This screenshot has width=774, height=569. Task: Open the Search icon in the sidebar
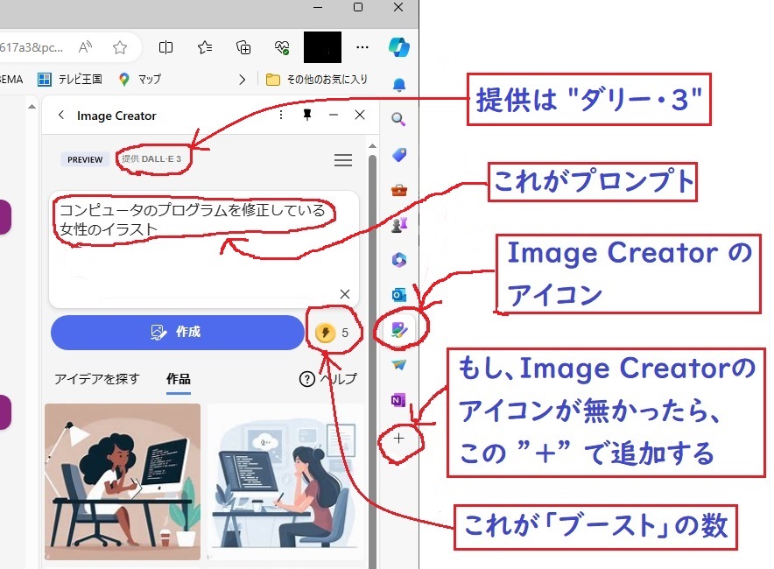(x=398, y=119)
